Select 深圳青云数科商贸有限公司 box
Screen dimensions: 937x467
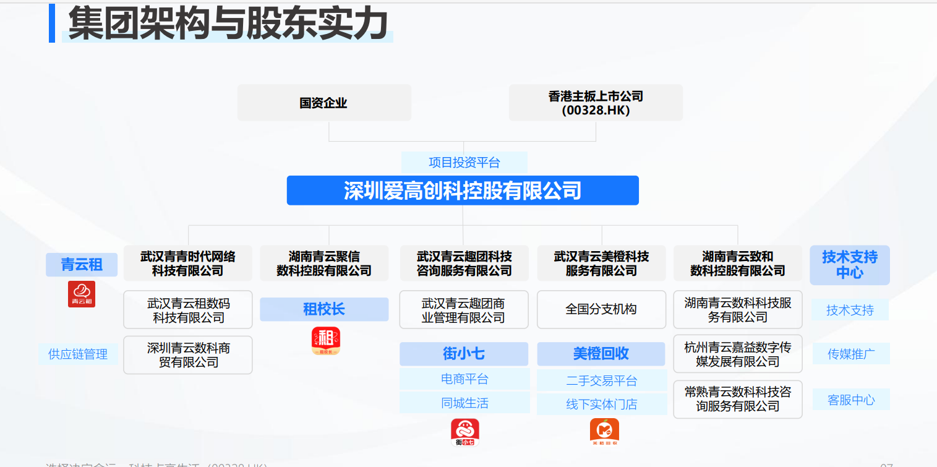pyautogui.click(x=188, y=355)
